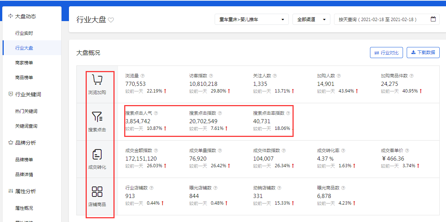Open 行业实时 in the sidebar
The height and width of the screenshot is (222, 446).
[24, 33]
